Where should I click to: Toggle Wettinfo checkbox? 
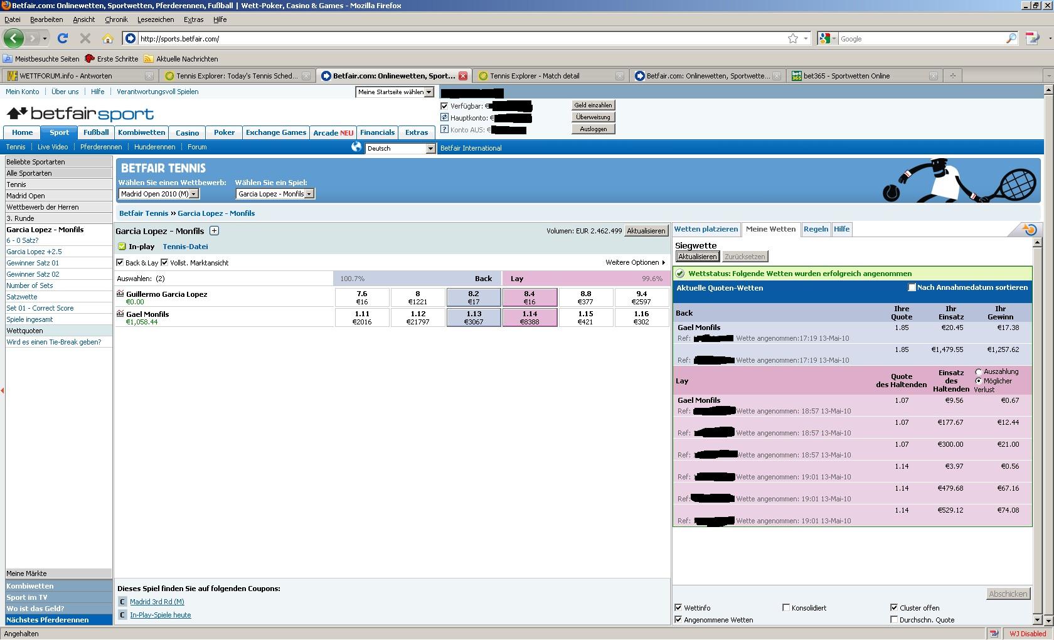pos(678,607)
